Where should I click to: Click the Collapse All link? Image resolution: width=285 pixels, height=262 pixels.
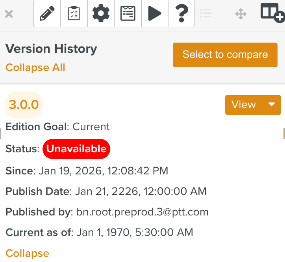pyautogui.click(x=35, y=67)
